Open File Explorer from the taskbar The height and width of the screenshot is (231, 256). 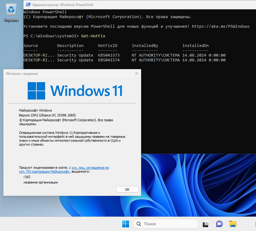[233, 224]
